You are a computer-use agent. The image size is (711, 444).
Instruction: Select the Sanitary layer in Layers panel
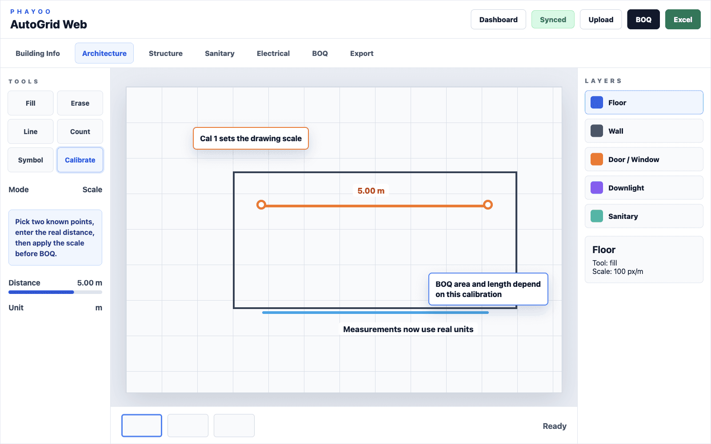point(644,216)
